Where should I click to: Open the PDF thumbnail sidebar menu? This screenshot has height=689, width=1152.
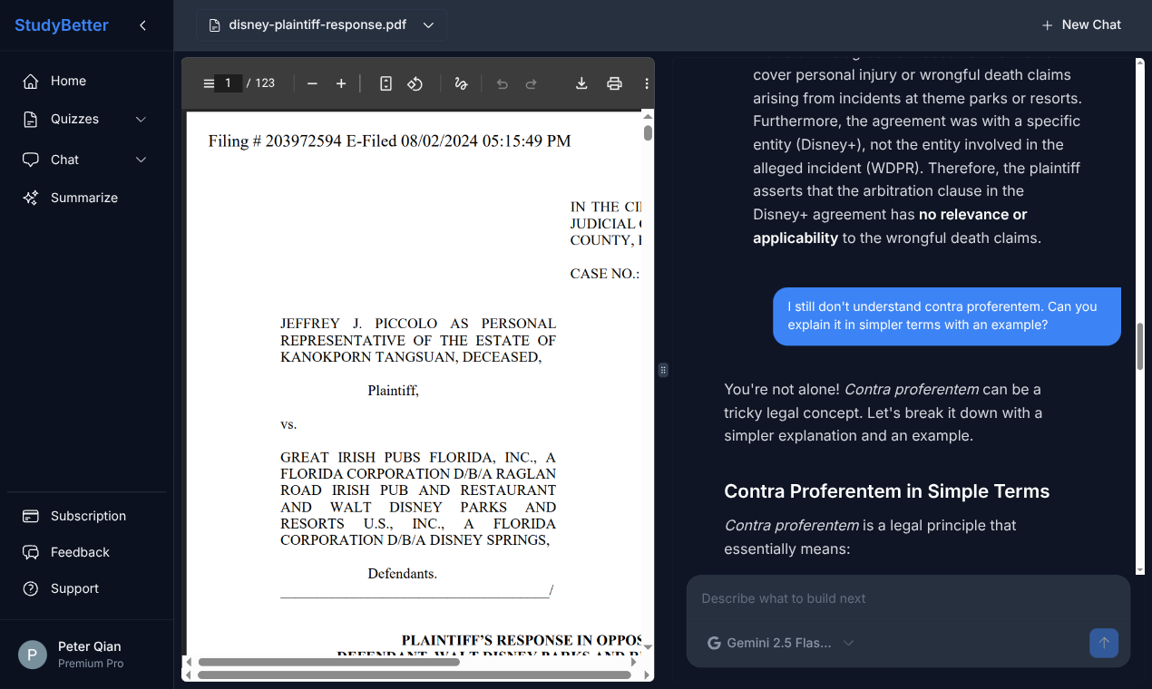[208, 82]
